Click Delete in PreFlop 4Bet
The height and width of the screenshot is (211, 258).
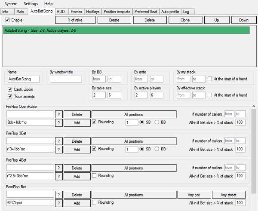click(77, 168)
